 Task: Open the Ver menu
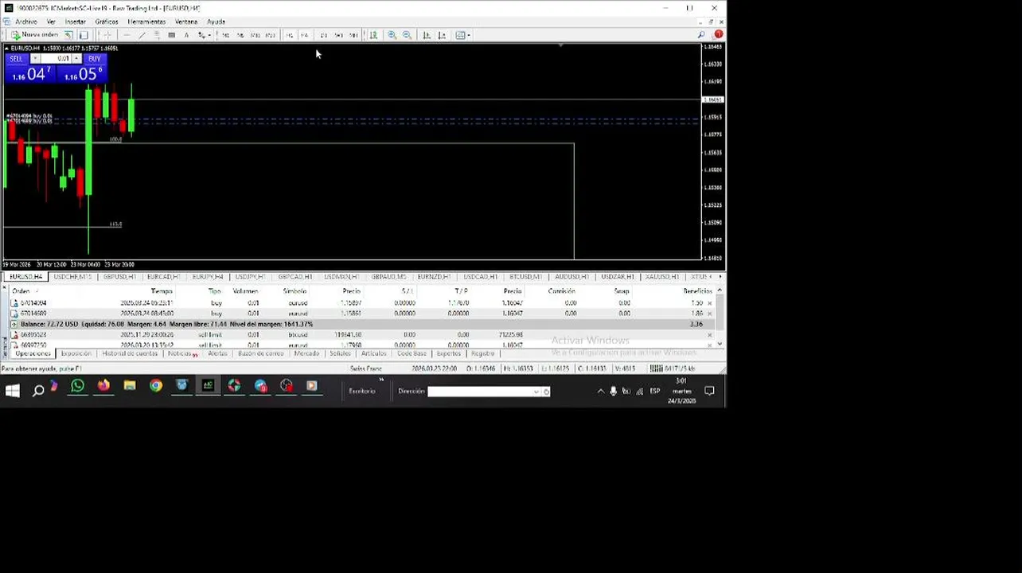(x=51, y=21)
